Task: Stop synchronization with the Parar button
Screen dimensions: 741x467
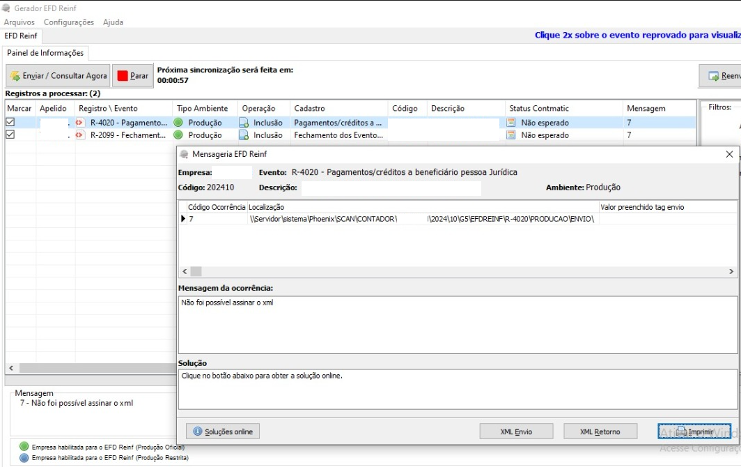Action: (133, 76)
